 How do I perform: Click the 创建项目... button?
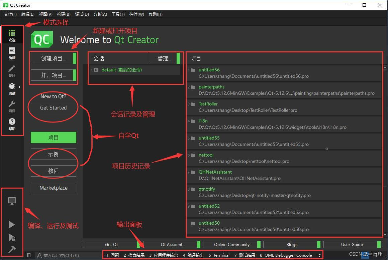coord(54,58)
